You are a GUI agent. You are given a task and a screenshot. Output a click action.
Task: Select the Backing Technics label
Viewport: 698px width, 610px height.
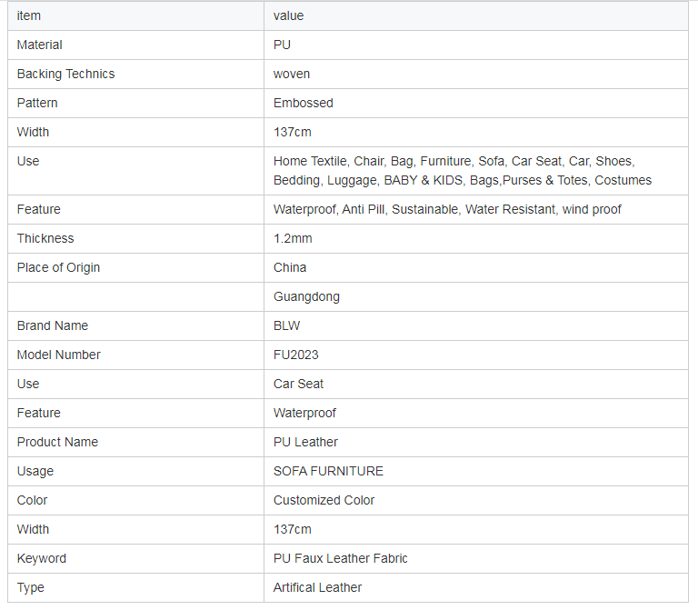click(x=65, y=74)
